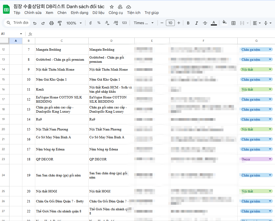Screen dimensions: 275x221
Task: Click the undo arrow icon
Action: click(x=35, y=23)
